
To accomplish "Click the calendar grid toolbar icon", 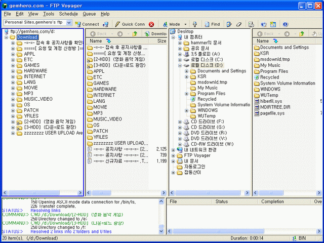I will point(273,24).
